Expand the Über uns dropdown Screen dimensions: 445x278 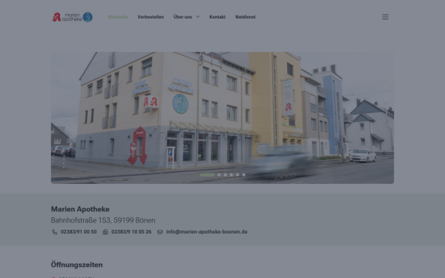tap(186, 17)
